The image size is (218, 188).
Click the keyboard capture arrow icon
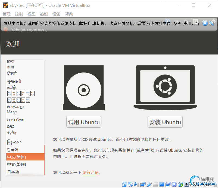(186, 184)
